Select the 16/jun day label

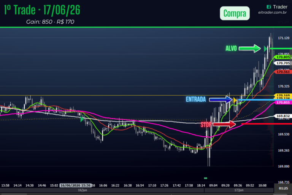click(83, 190)
